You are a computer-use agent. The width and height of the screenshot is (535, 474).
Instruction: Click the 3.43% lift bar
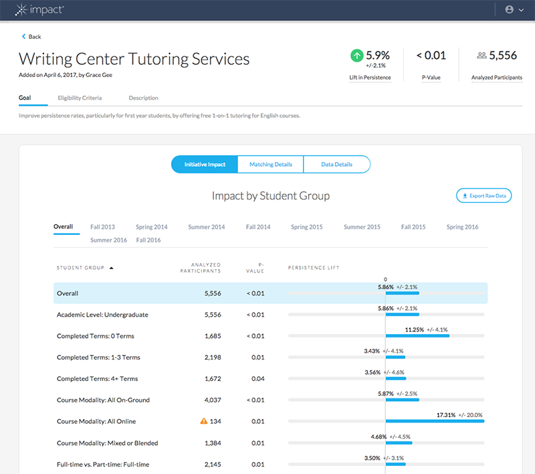point(395,358)
